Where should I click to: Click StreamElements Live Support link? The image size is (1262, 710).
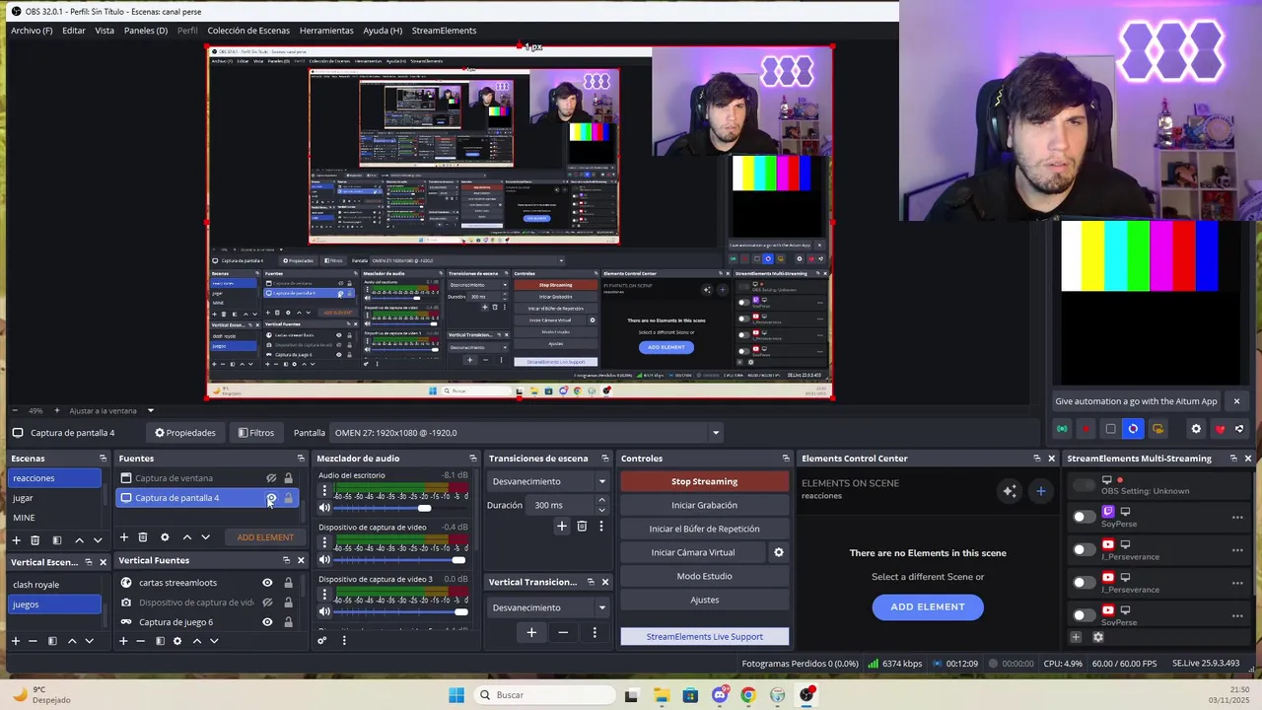pyautogui.click(x=704, y=637)
